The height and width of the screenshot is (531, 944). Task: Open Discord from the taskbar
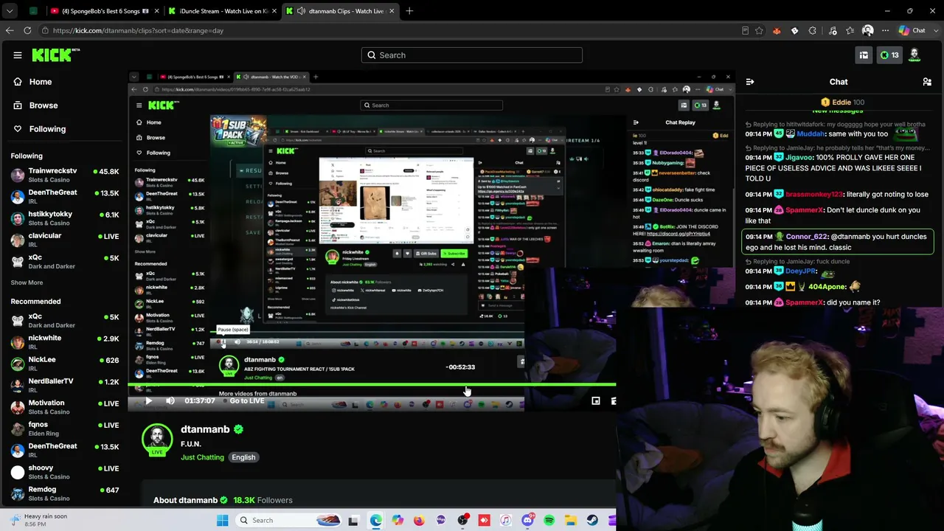[x=527, y=521]
